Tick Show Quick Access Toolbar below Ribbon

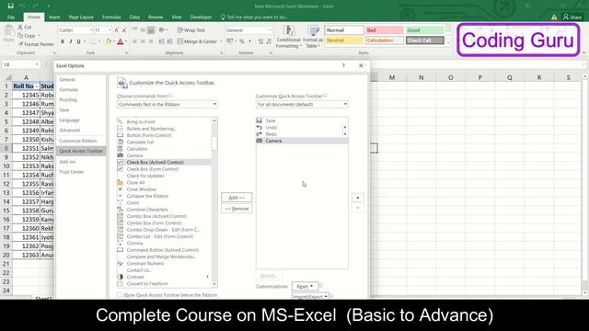120,295
